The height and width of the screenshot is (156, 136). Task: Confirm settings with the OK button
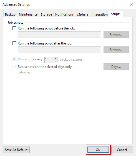(x=98, y=150)
